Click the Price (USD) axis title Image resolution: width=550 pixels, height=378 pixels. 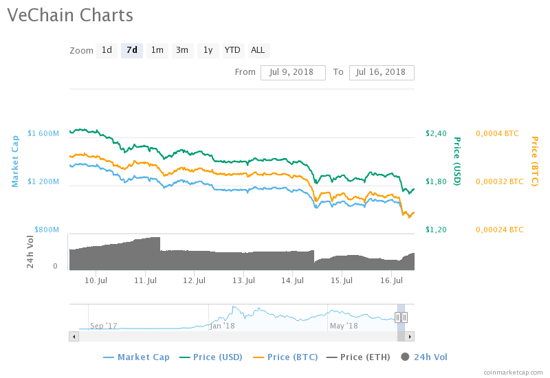tap(456, 161)
